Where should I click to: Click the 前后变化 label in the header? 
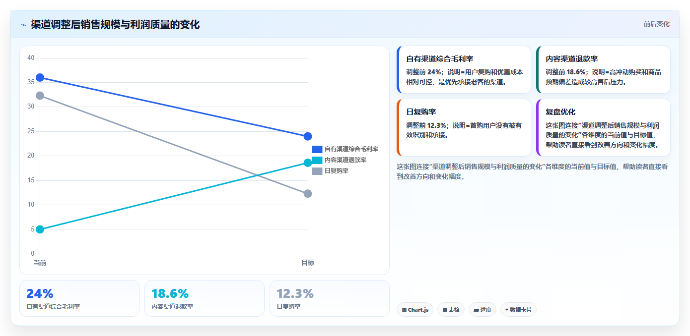pos(656,24)
